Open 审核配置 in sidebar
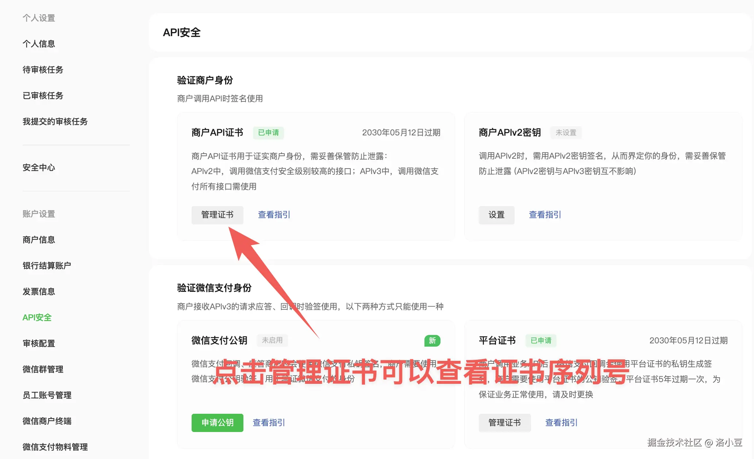This screenshot has width=754, height=459. pos(39,343)
